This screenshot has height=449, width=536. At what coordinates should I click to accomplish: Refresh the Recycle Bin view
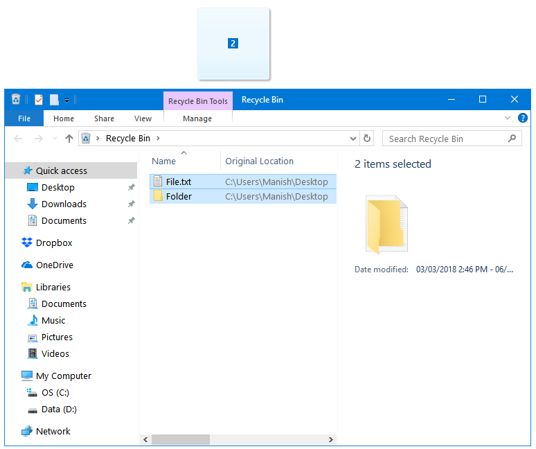[367, 138]
